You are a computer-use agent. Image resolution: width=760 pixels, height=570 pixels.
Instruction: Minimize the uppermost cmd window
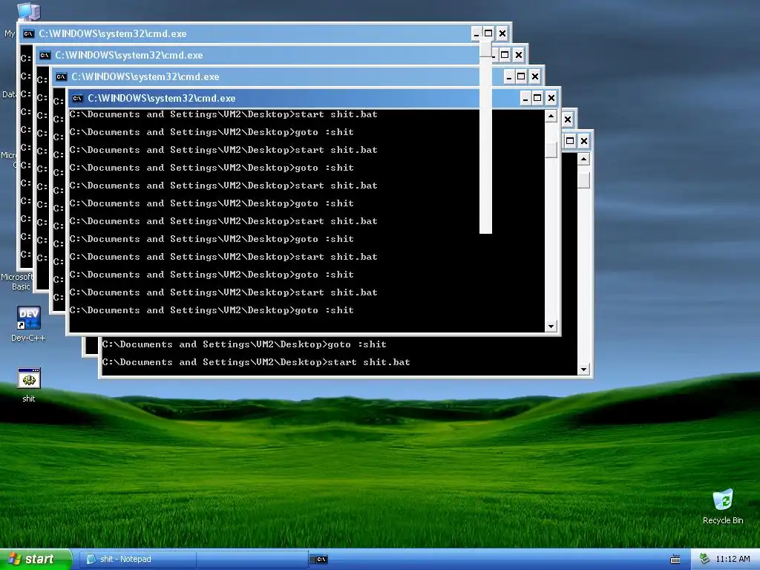pos(476,33)
